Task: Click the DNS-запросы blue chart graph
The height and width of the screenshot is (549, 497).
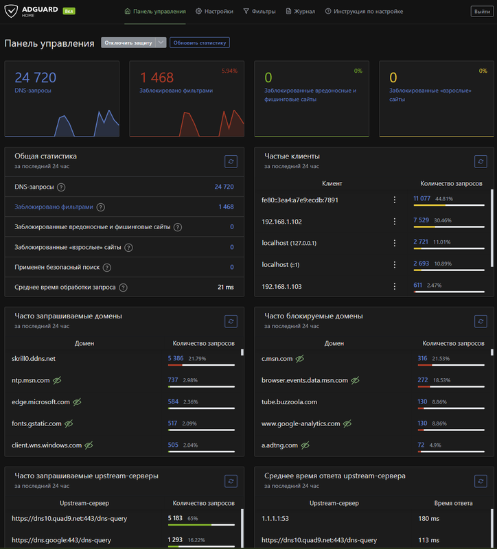Action: (x=62, y=123)
